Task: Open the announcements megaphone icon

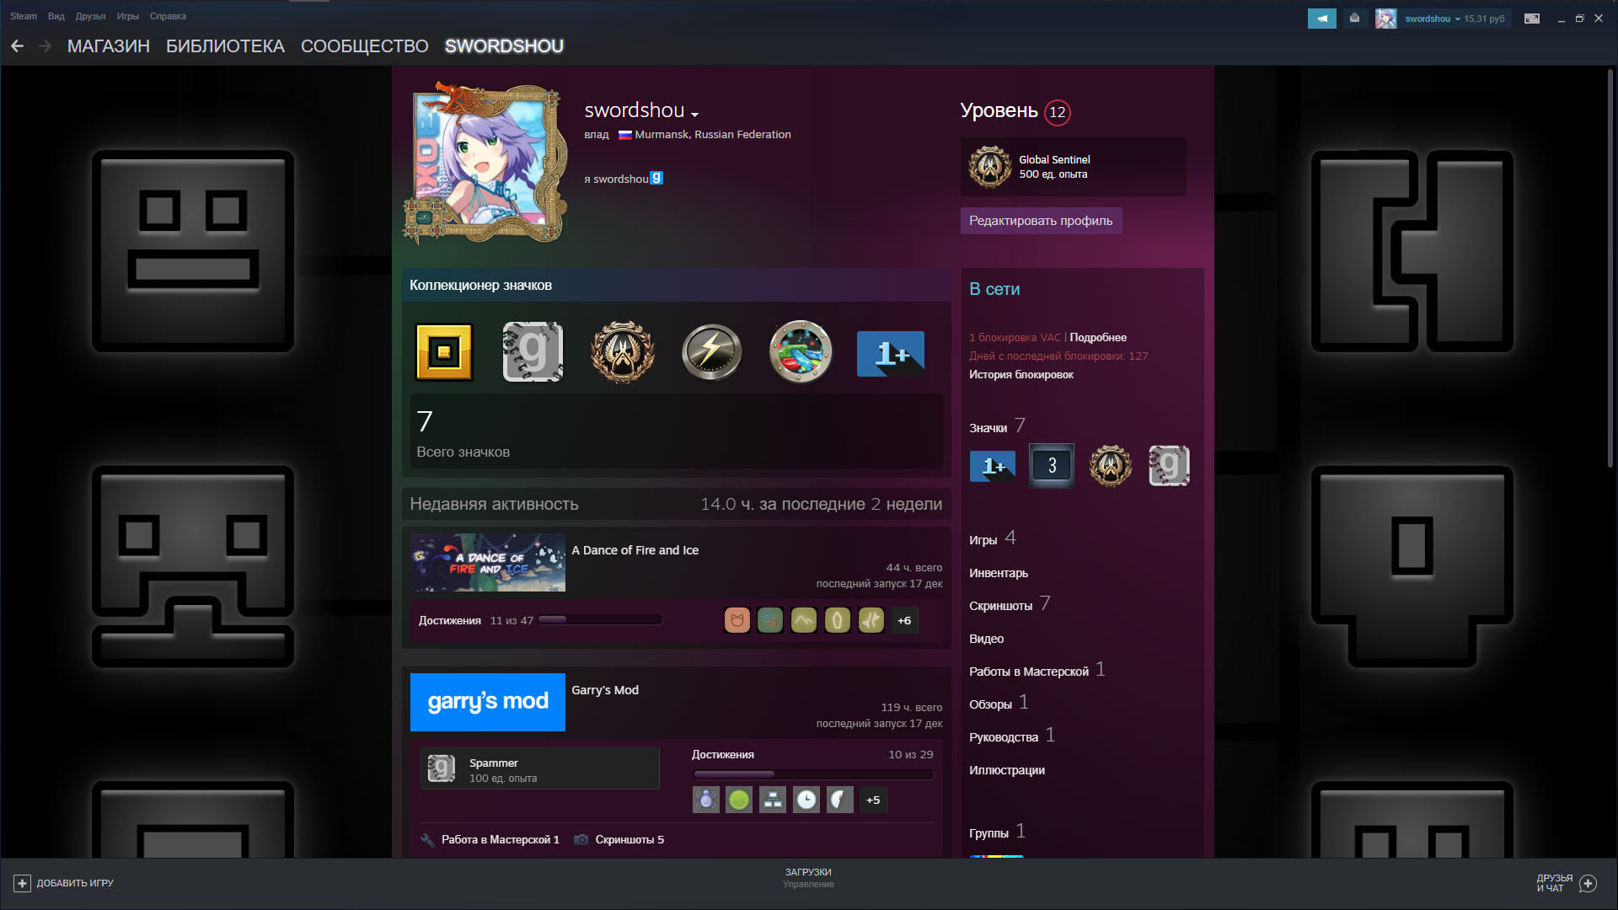Action: [x=1321, y=18]
